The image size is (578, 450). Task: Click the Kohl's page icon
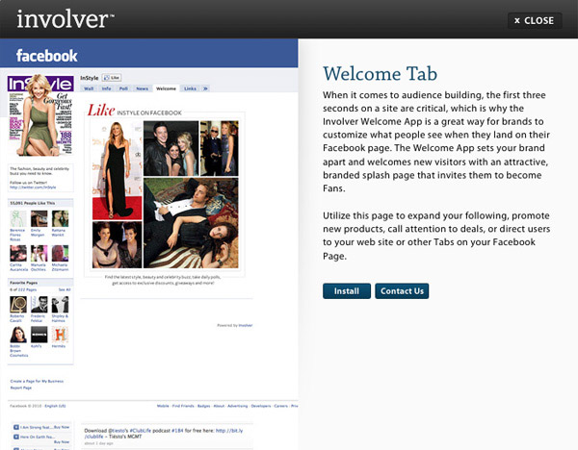click(39, 335)
